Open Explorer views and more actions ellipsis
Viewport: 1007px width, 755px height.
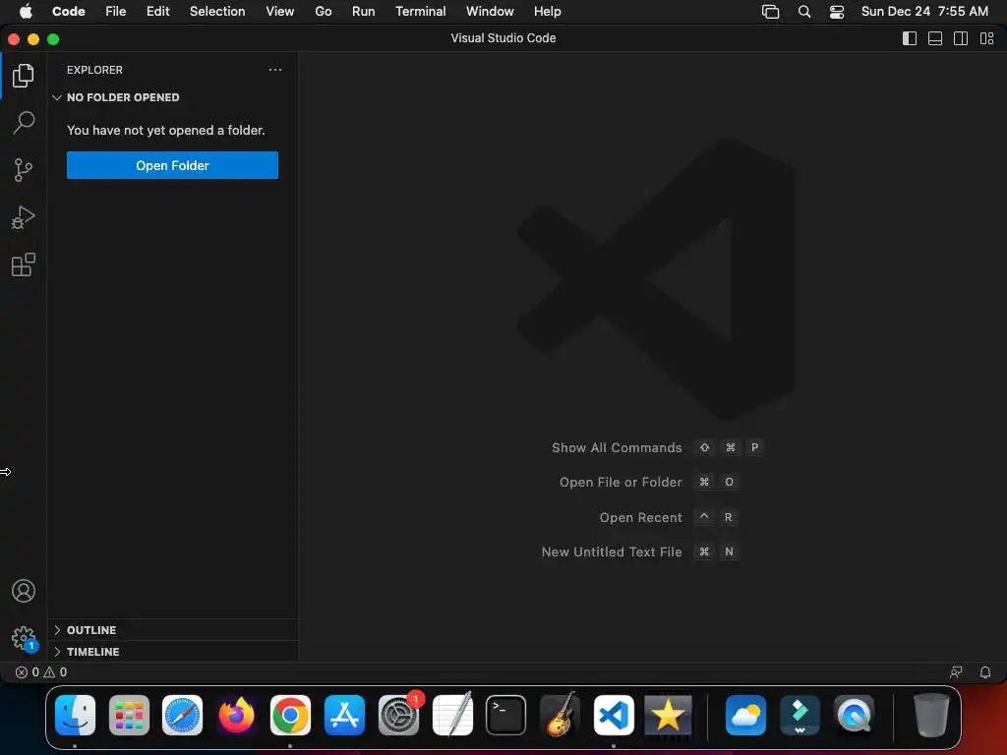coord(275,70)
